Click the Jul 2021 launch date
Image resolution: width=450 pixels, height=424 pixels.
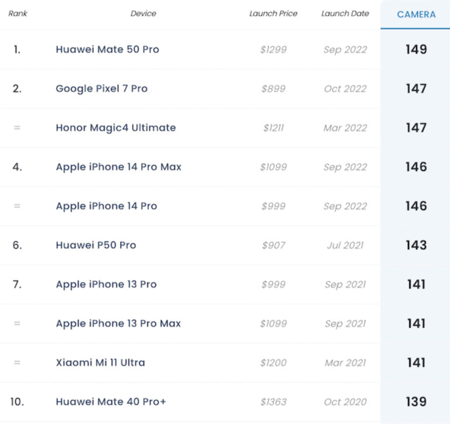tap(345, 246)
